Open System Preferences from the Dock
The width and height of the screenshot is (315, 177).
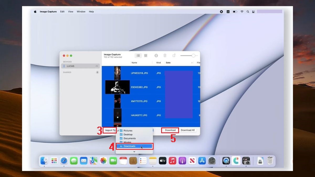[x=212, y=160]
